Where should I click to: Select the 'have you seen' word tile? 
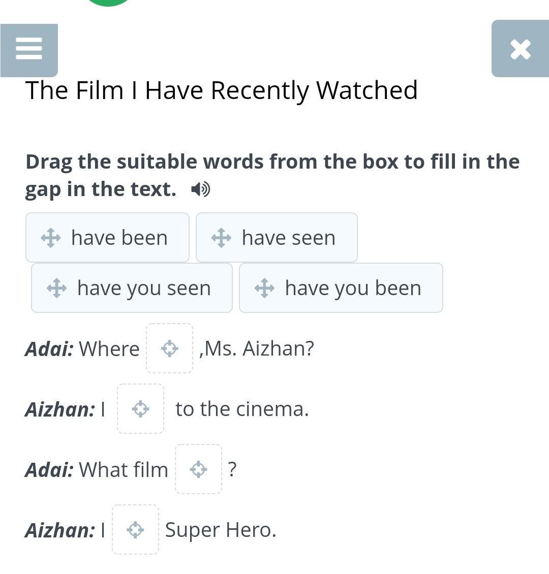(132, 288)
